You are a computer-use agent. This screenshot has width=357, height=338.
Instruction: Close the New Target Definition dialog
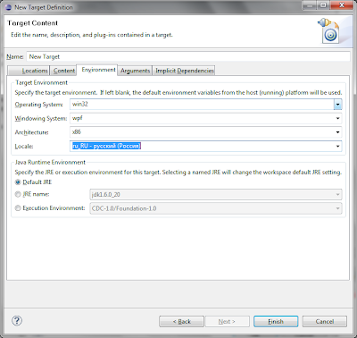(x=342, y=5)
